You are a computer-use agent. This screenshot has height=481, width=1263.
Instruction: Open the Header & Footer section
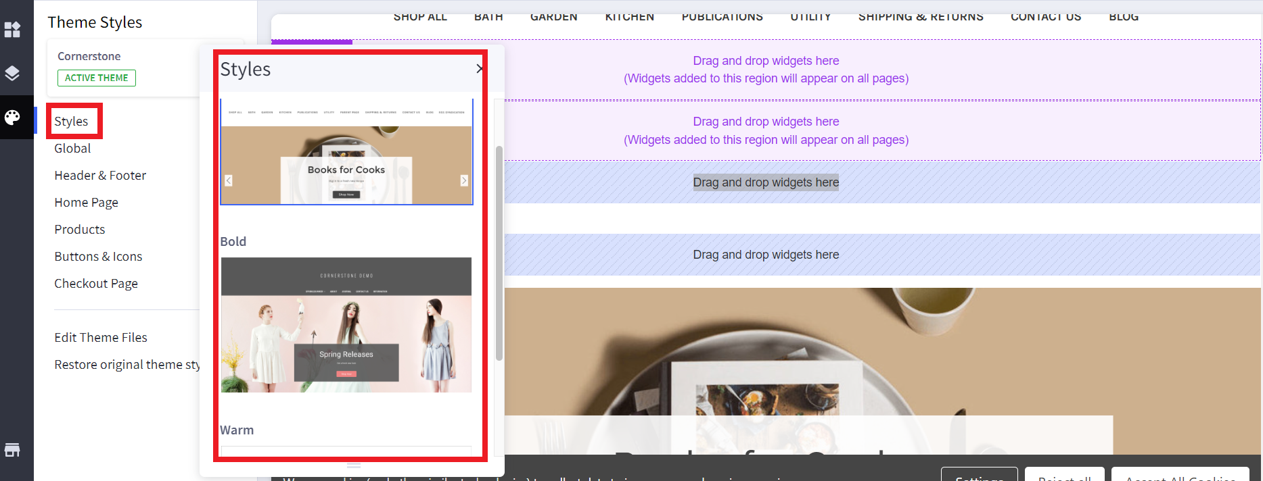point(100,176)
